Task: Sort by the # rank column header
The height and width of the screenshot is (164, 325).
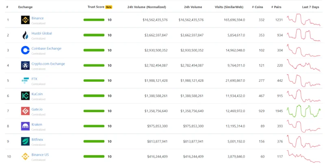Action: [7, 7]
